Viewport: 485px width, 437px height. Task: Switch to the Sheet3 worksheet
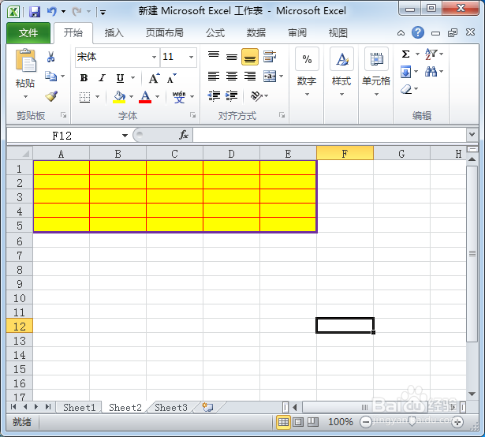click(x=171, y=408)
